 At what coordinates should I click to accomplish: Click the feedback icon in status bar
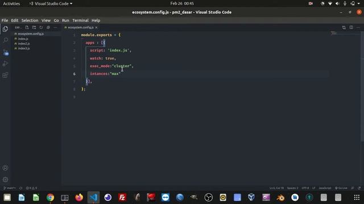point(353,188)
